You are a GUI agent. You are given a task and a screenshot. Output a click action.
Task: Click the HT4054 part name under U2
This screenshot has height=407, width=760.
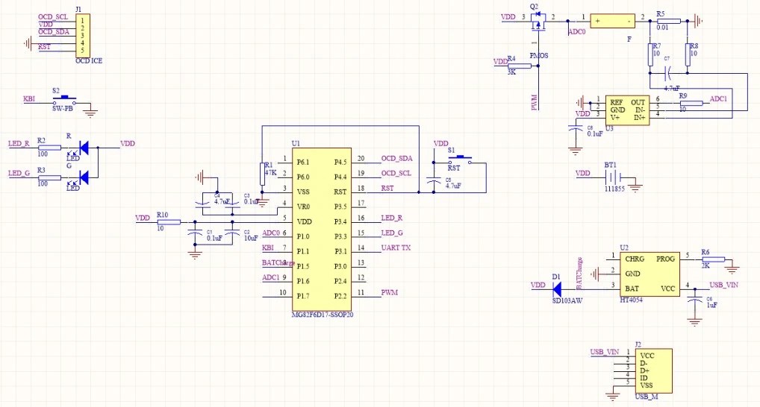pyautogui.click(x=632, y=300)
